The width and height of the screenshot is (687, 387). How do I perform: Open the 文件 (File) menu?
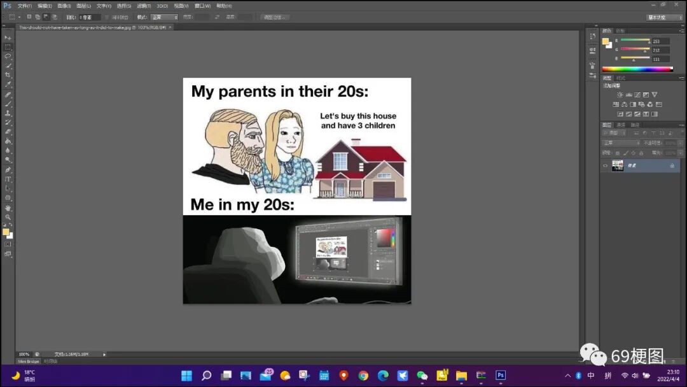tap(25, 6)
